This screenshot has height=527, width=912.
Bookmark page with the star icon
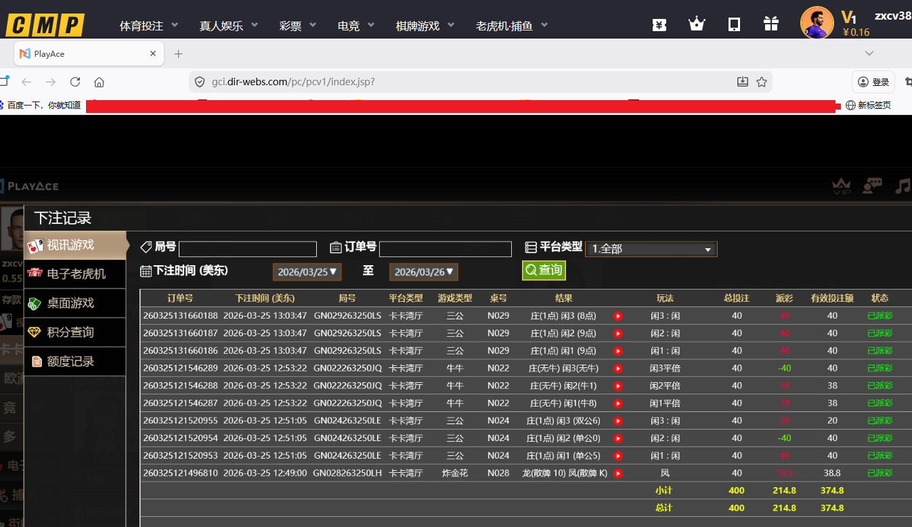tap(762, 82)
